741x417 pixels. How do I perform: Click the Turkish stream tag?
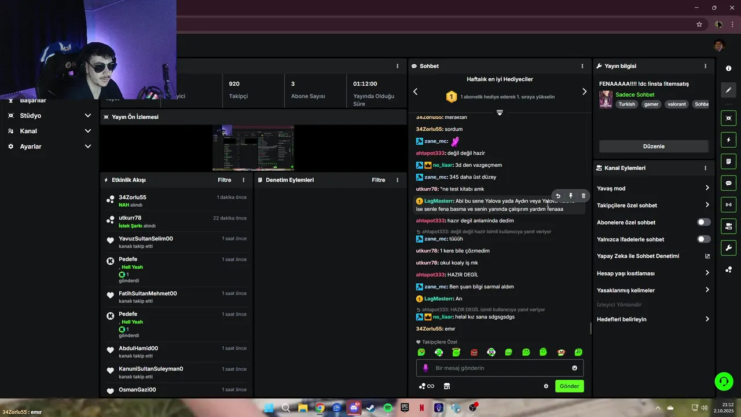coord(626,104)
